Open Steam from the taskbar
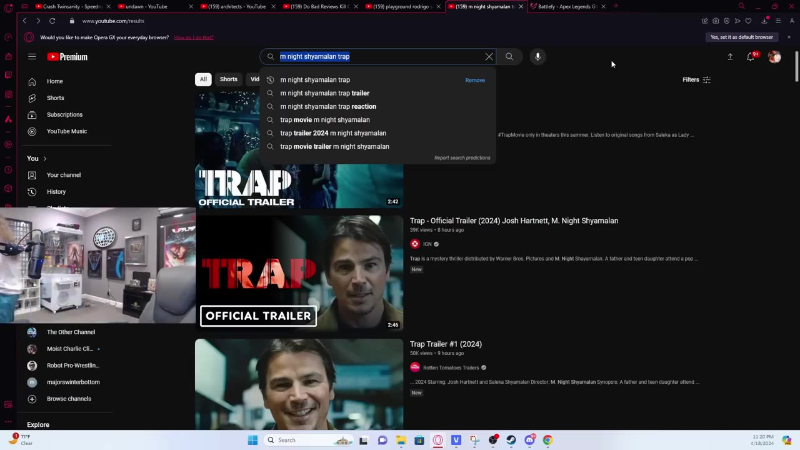 [511, 440]
